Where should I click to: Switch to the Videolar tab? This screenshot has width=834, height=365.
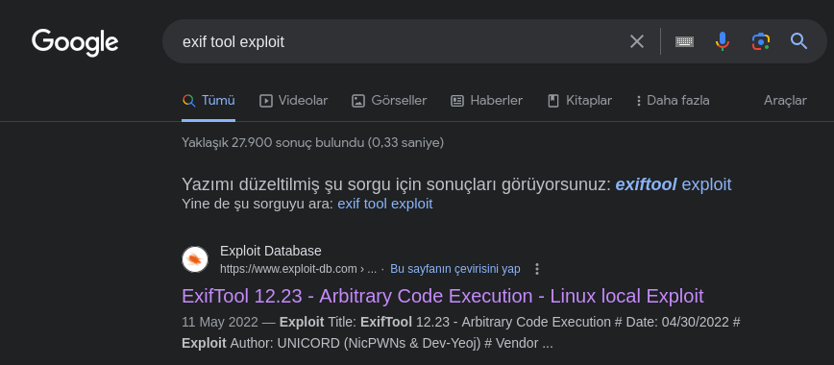(x=294, y=101)
